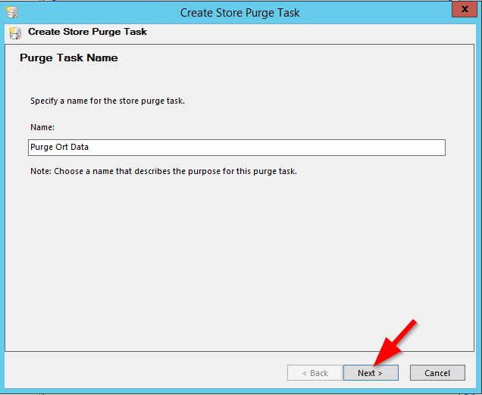Close the Create Store Purge Task window
This screenshot has width=482, height=395.
coord(465,9)
